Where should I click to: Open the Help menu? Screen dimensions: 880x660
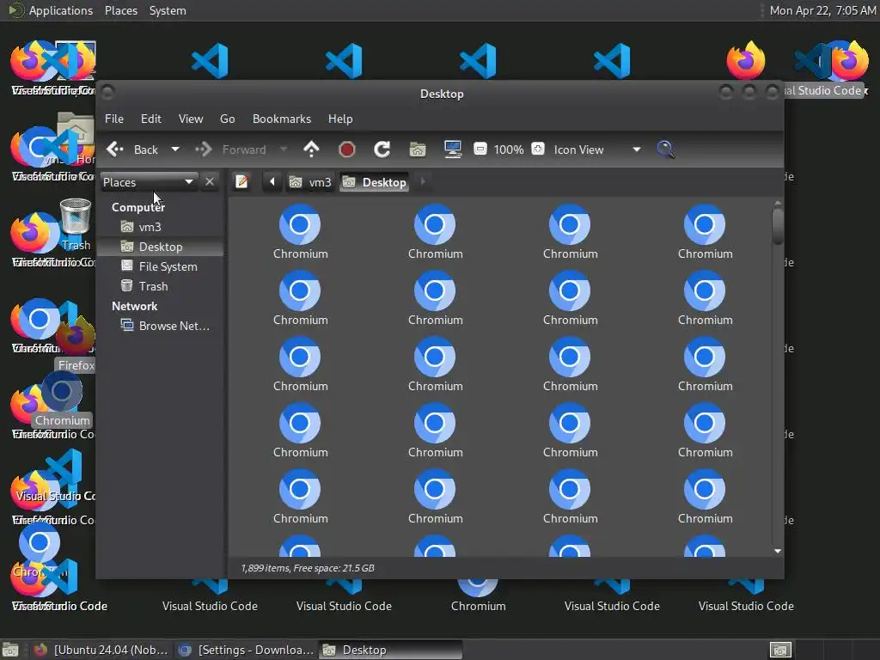click(340, 119)
